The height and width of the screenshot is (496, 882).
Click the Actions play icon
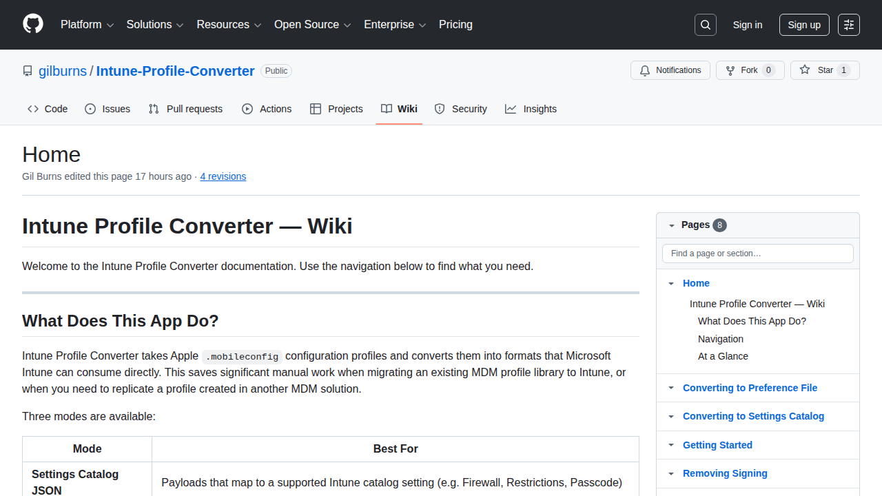pos(247,109)
